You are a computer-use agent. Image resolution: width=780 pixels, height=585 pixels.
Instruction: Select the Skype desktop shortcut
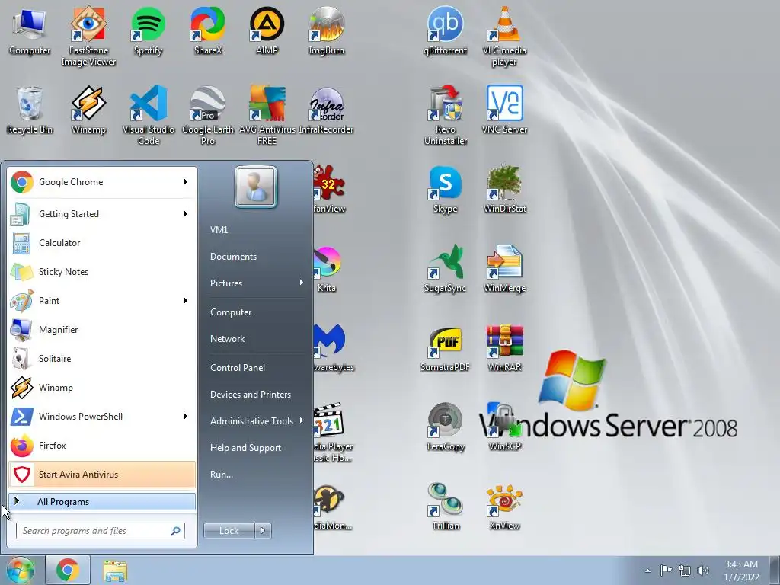(445, 190)
